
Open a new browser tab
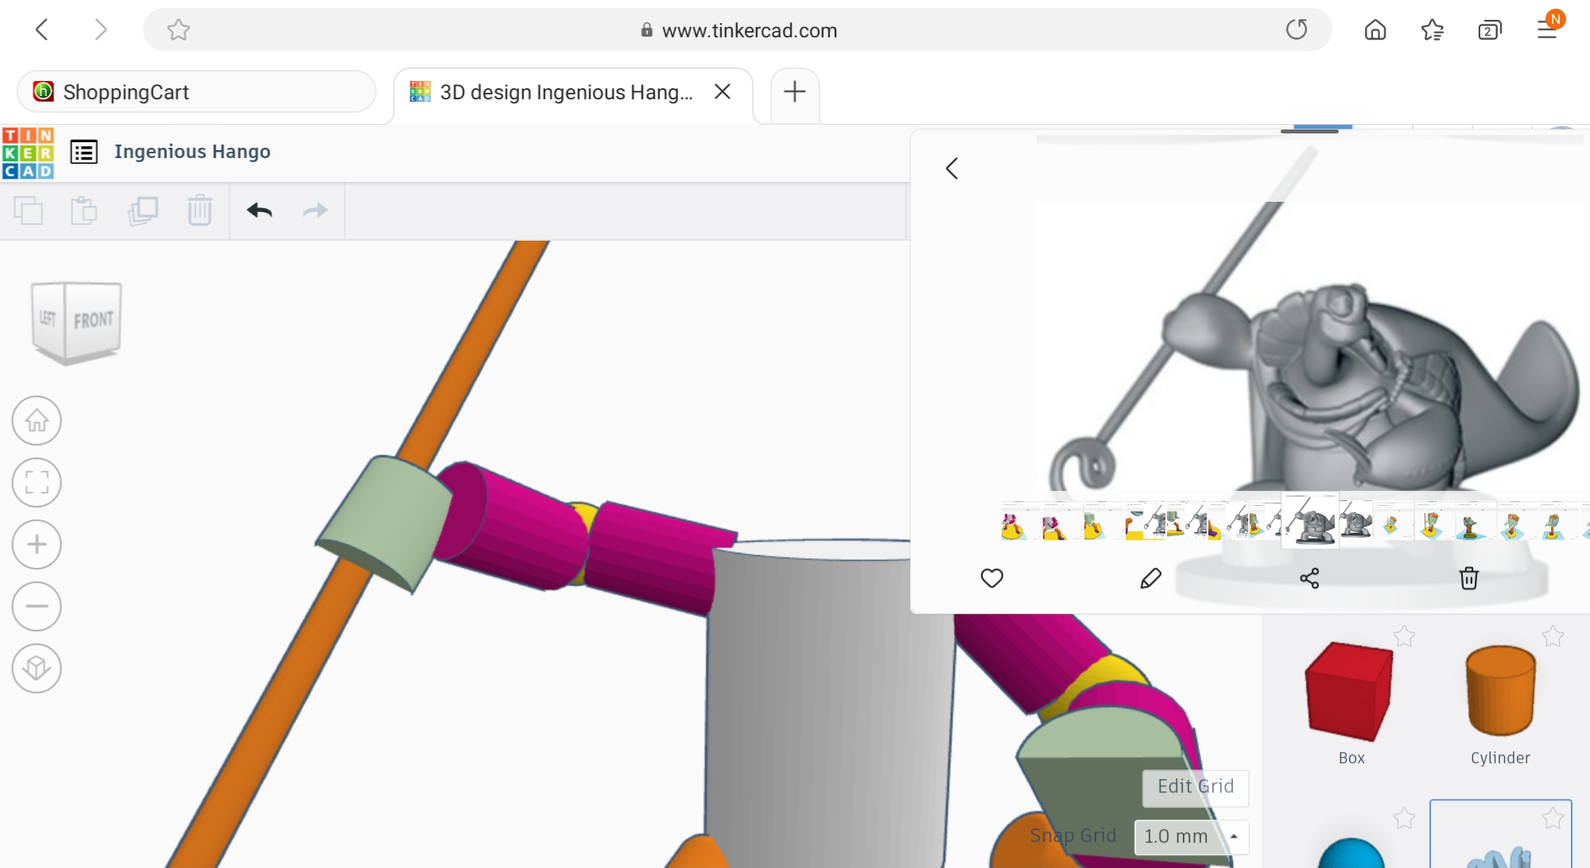coord(794,92)
